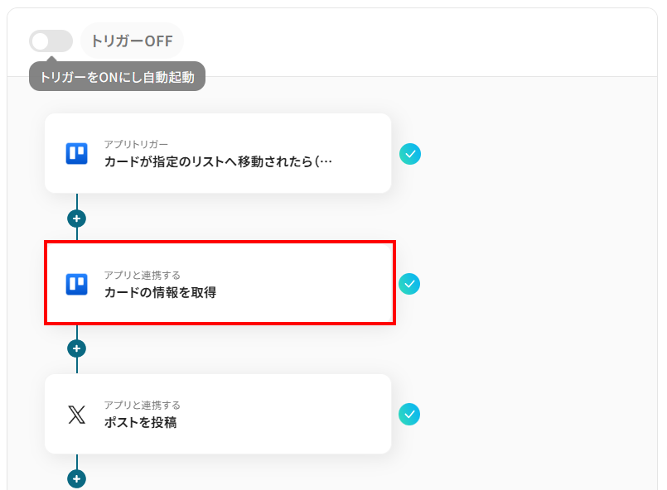The height and width of the screenshot is (490, 667).
Task: Click the トリガーOFF status label
Action: tap(132, 41)
